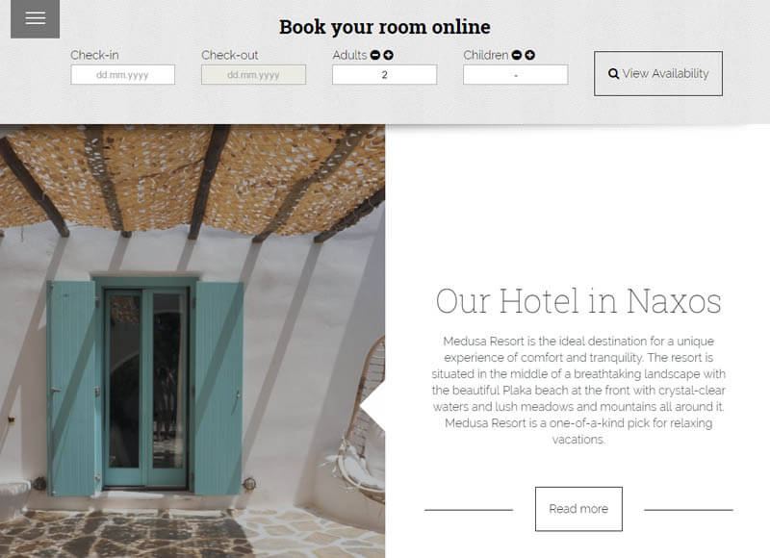Decrease adults with the minus icon

[x=375, y=55]
